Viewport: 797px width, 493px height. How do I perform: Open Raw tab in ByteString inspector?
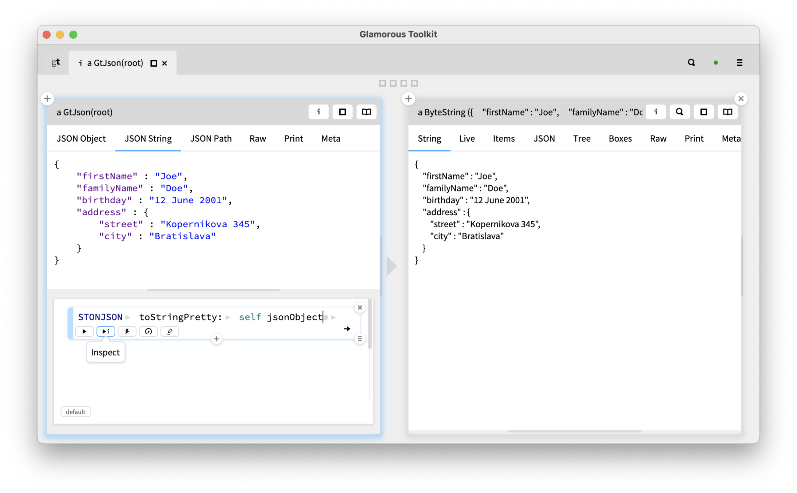(x=658, y=139)
